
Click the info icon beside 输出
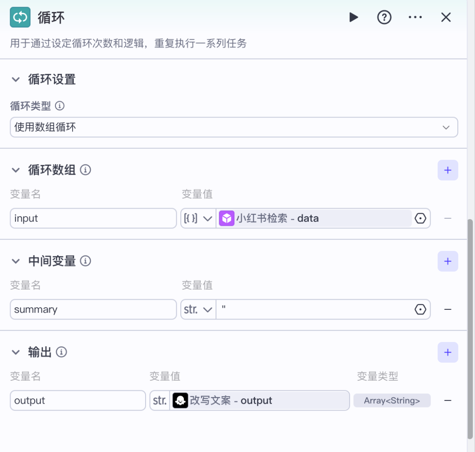tap(62, 352)
